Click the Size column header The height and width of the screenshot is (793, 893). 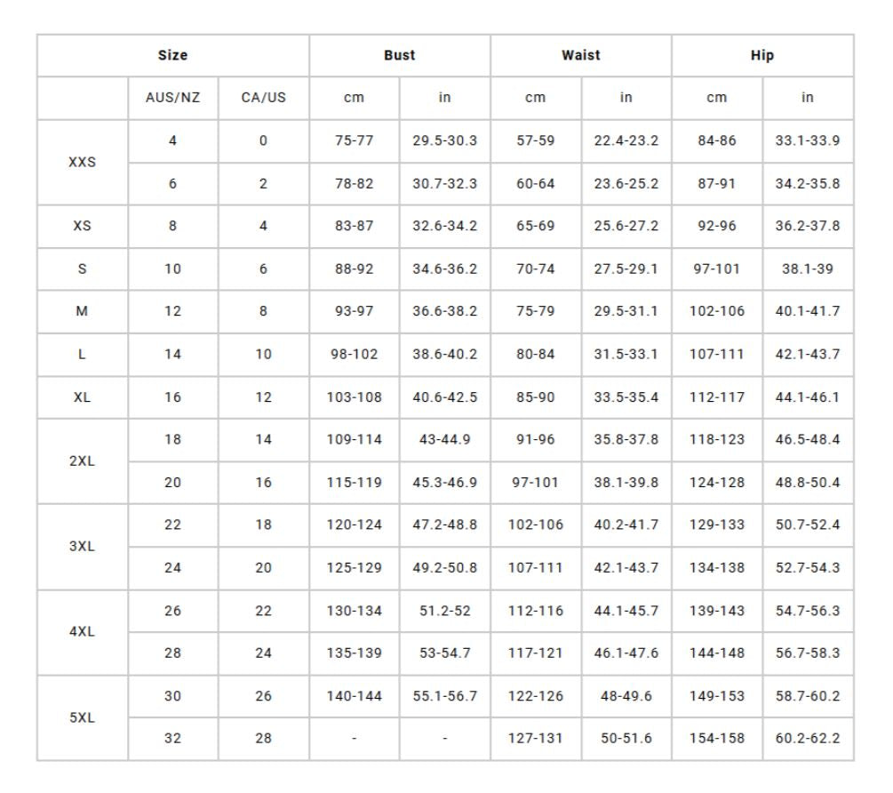172,55
